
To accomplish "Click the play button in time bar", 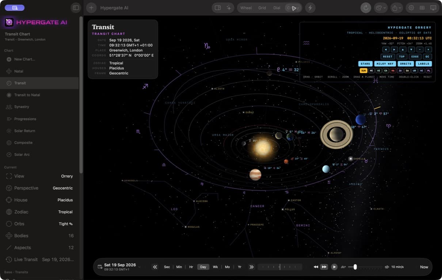I will 334,267.
